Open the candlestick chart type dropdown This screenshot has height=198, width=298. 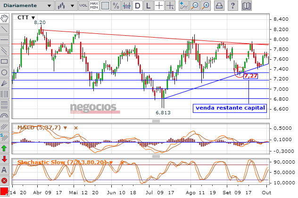click(66, 6)
